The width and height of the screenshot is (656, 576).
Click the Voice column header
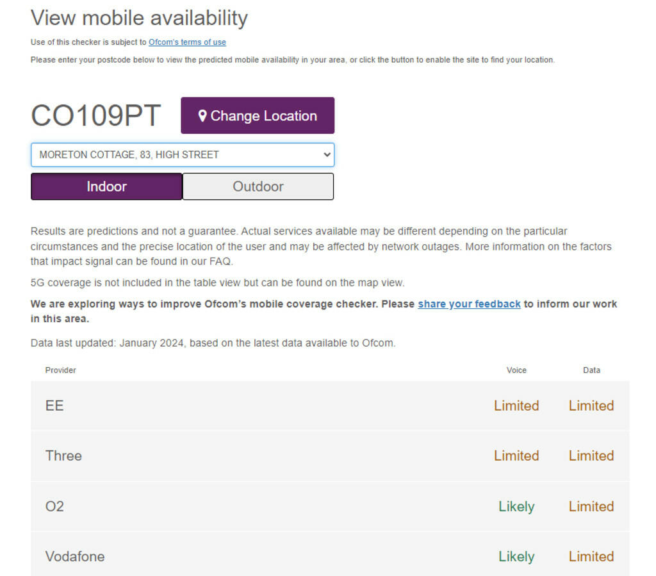click(x=516, y=370)
